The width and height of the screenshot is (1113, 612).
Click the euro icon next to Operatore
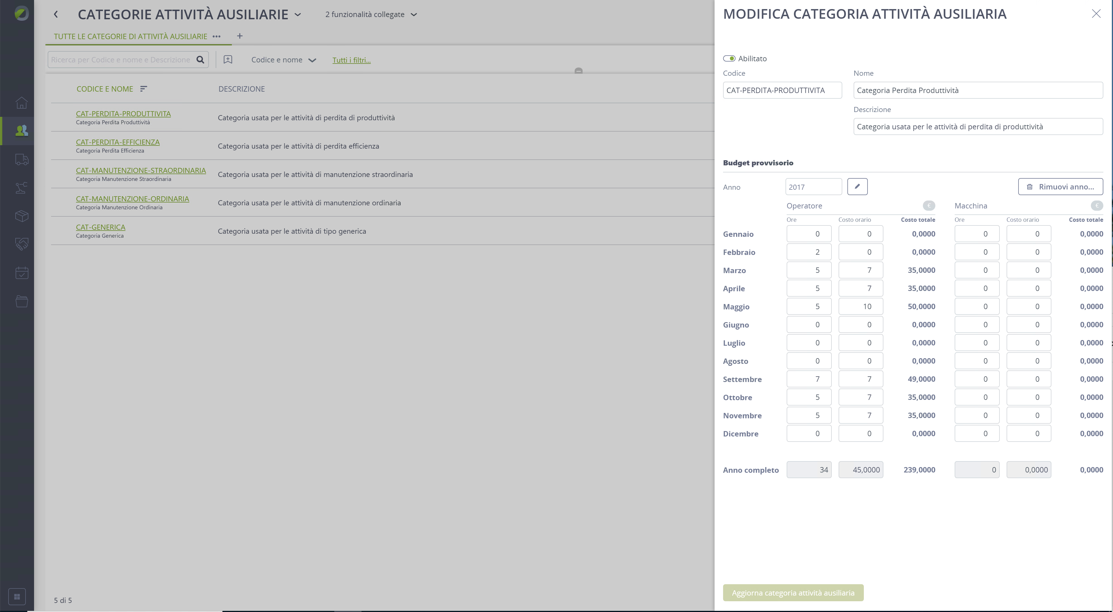pyautogui.click(x=929, y=206)
